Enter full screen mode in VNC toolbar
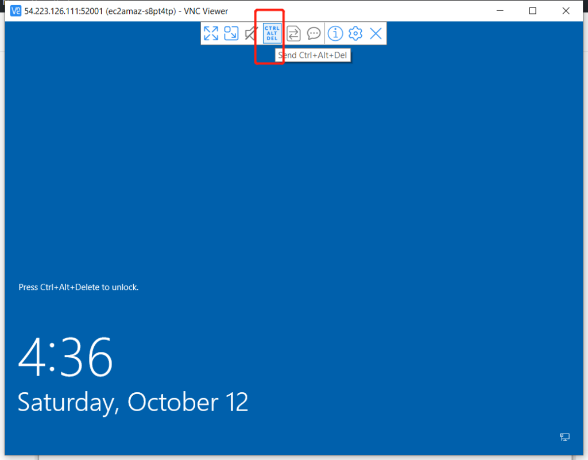The height and width of the screenshot is (460, 588). pos(211,34)
